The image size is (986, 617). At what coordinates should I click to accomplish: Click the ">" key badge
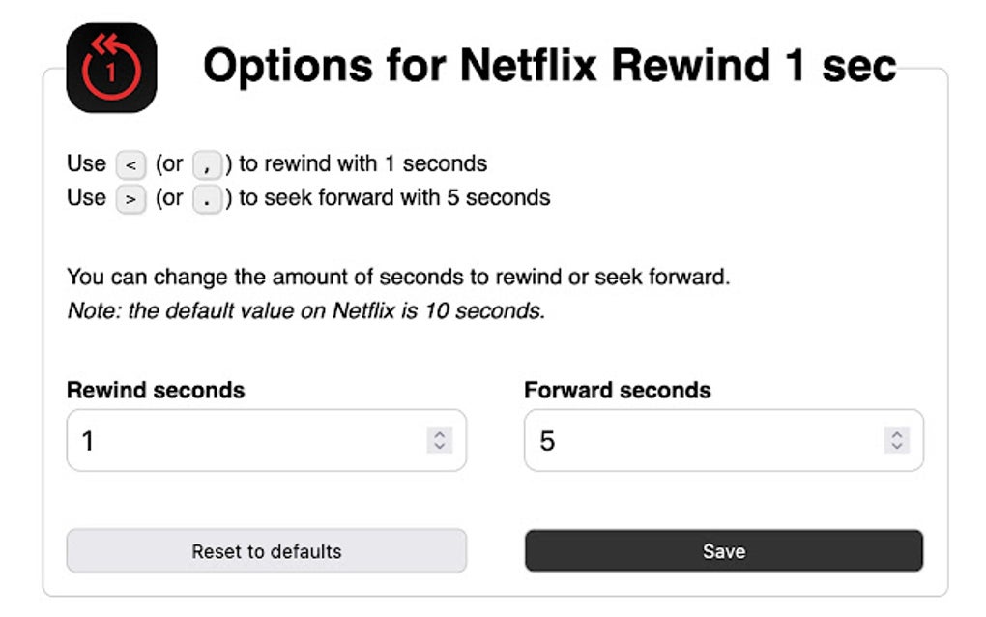130,200
